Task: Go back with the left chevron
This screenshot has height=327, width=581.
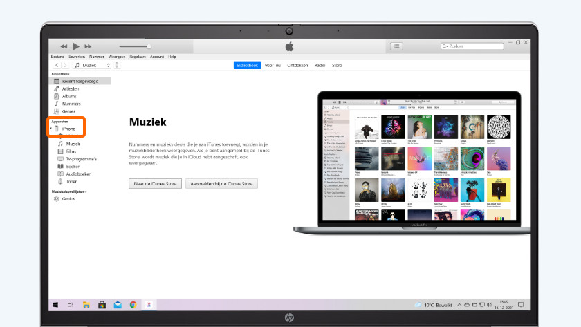Action: tap(57, 65)
